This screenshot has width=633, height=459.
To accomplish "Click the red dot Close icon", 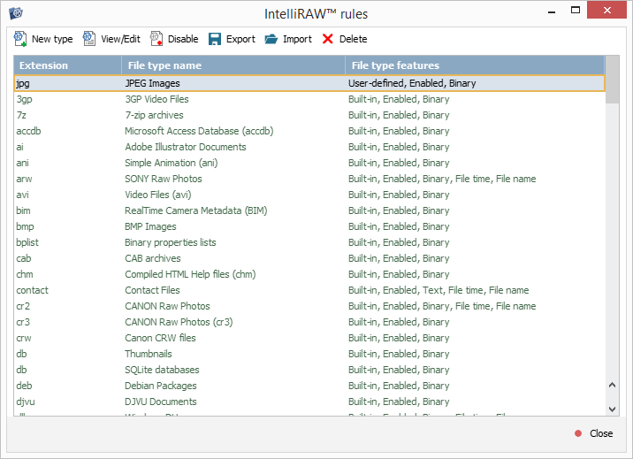I will pos(578,433).
